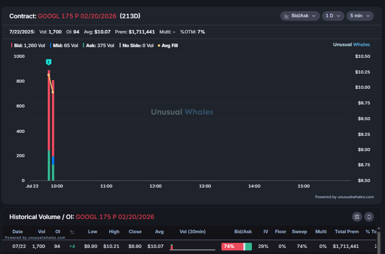Open the 1 D range dropdown
Image resolution: width=385 pixels, height=254 pixels.
pyautogui.click(x=333, y=16)
